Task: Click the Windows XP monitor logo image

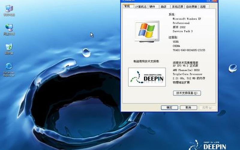Action: [147, 31]
